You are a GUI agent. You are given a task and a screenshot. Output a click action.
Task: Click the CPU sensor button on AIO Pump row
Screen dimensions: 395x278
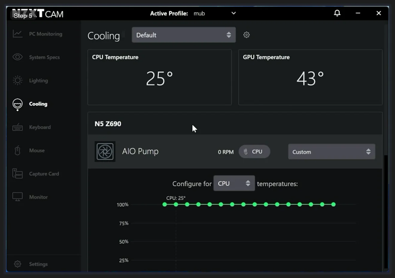click(254, 152)
